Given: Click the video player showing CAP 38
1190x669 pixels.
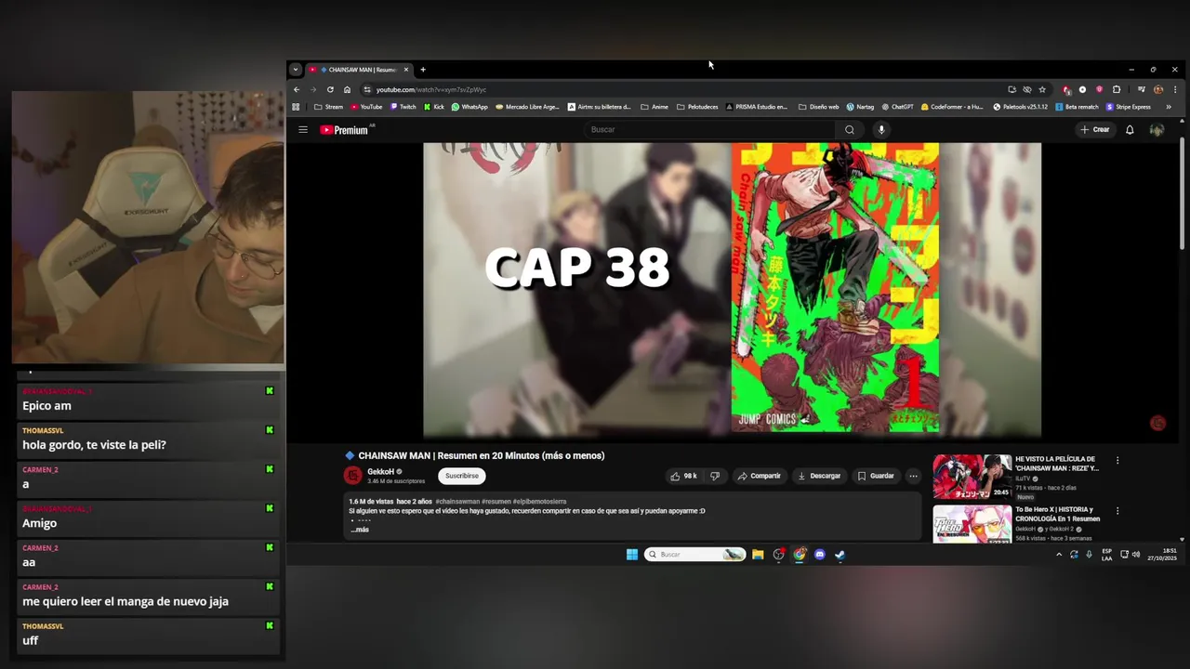Looking at the screenshot, I should [x=733, y=288].
